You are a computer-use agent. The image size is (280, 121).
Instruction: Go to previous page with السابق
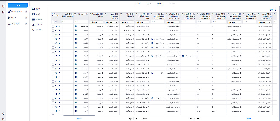click(79, 118)
